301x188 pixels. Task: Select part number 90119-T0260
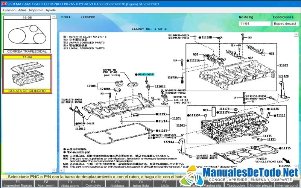pyautogui.click(x=74, y=102)
